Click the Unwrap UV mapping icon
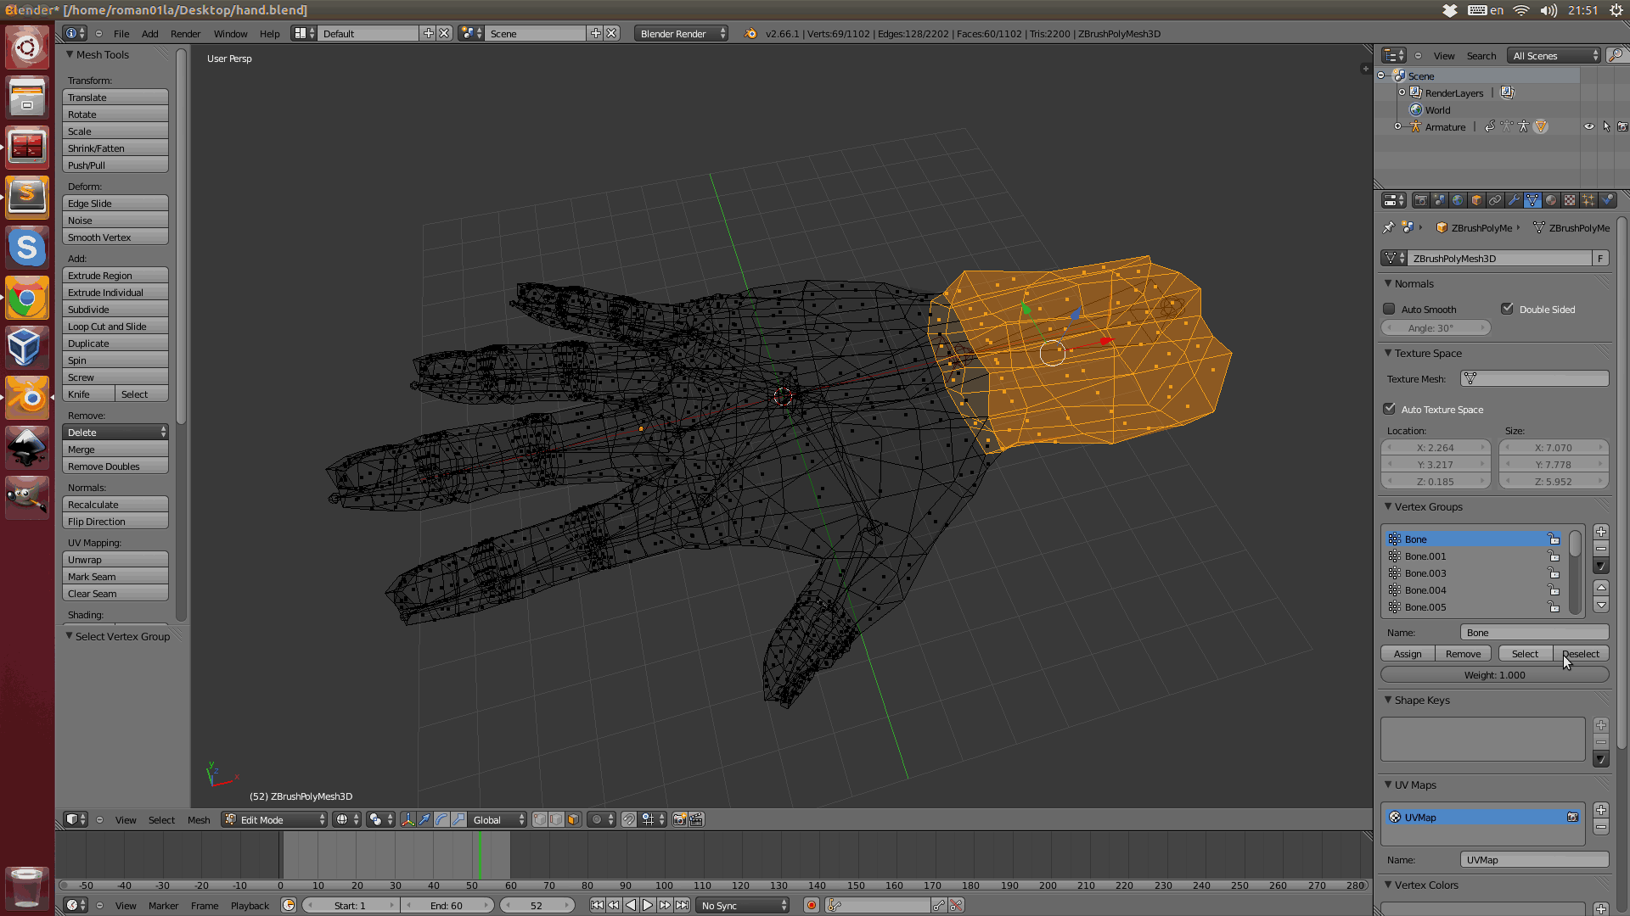 pos(115,559)
